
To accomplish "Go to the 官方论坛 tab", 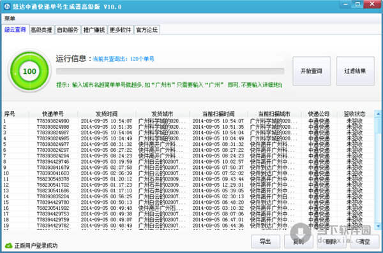I will (x=147, y=30).
